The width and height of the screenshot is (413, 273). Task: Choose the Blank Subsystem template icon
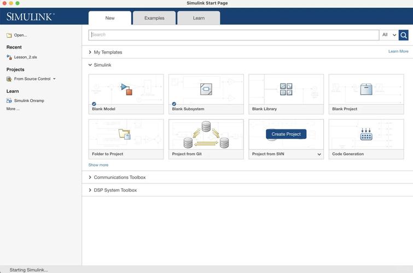206,89
